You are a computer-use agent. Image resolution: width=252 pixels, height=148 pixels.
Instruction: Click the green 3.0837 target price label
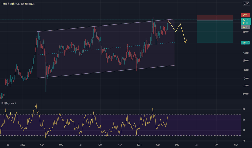click(x=245, y=43)
